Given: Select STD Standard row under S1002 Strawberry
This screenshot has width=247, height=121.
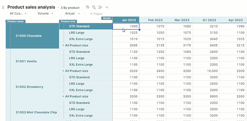Looking at the screenshot, I should point(86,77).
